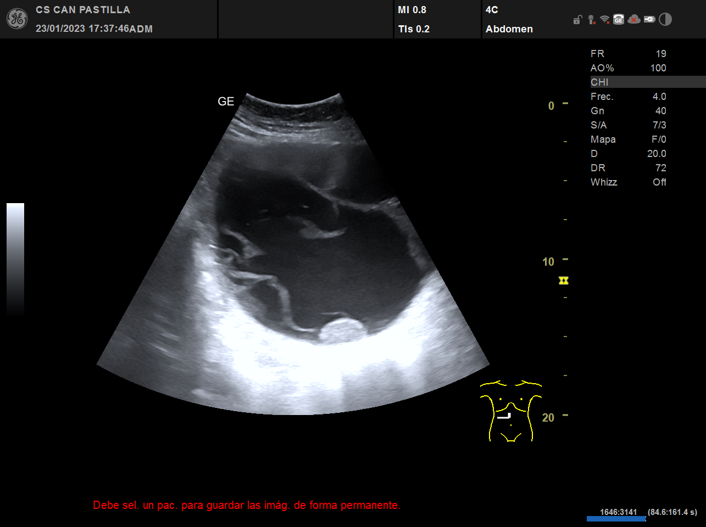Click the half-circle contrast icon
The width and height of the screenshot is (706, 527).
tap(665, 20)
